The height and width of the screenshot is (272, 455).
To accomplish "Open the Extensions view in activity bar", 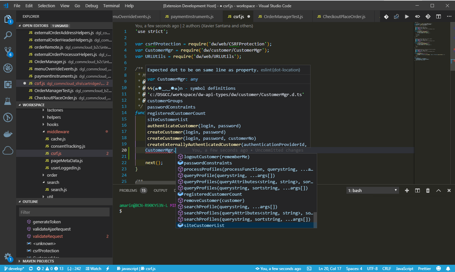I will [x=8, y=85].
